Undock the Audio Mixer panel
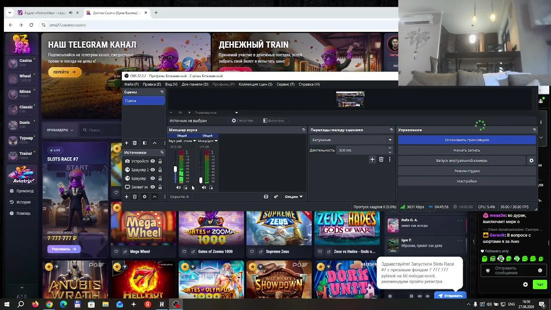 (x=303, y=130)
